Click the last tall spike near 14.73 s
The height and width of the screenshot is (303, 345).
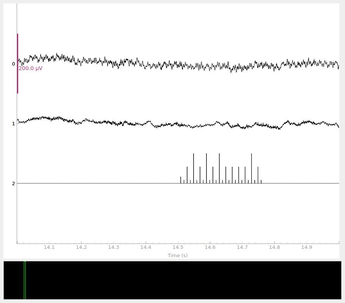[251, 167]
